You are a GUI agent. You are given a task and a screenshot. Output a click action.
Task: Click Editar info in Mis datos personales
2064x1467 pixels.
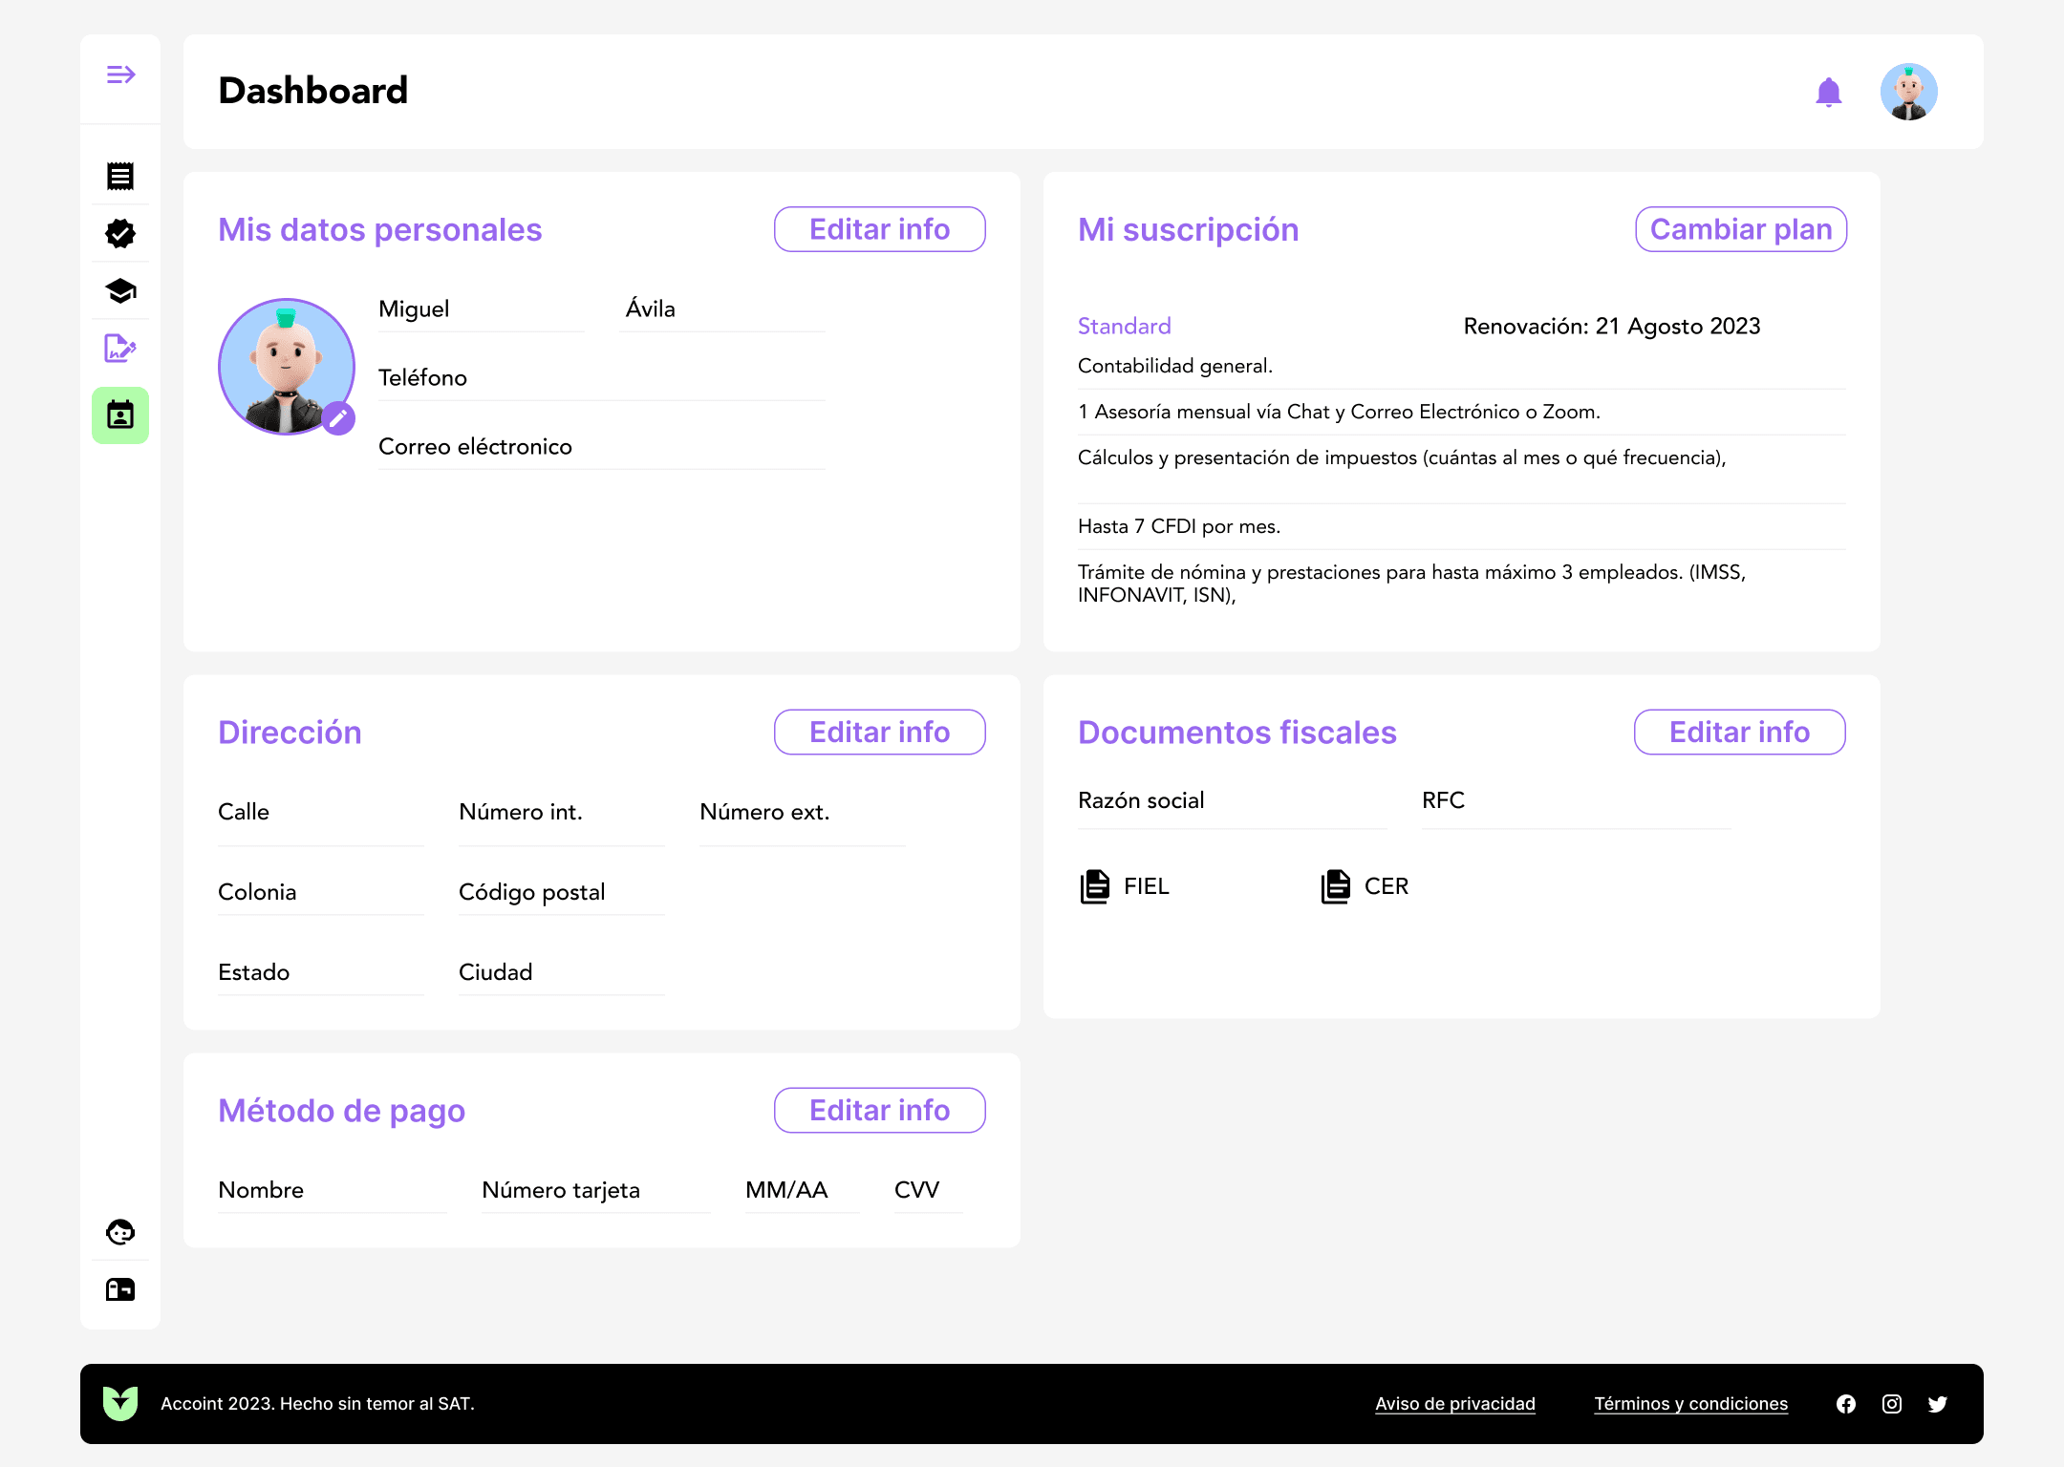[880, 229]
